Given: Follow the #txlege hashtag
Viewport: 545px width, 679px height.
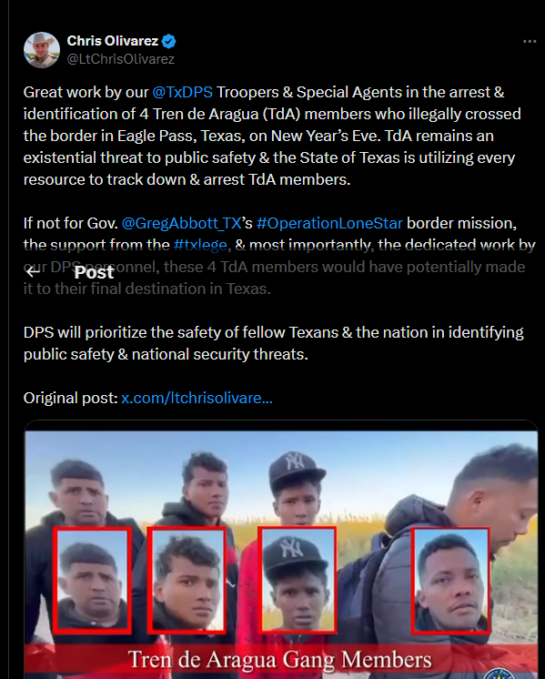Looking at the screenshot, I should pyautogui.click(x=200, y=245).
